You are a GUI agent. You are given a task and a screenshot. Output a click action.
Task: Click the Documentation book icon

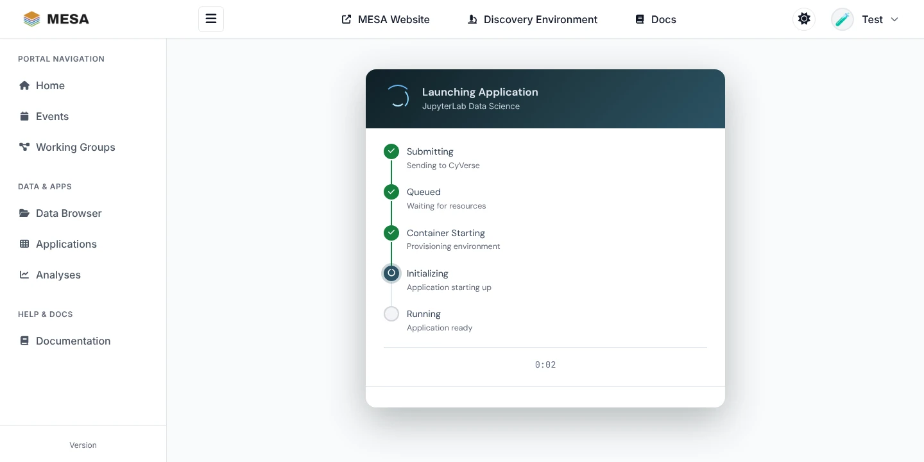[24, 341]
